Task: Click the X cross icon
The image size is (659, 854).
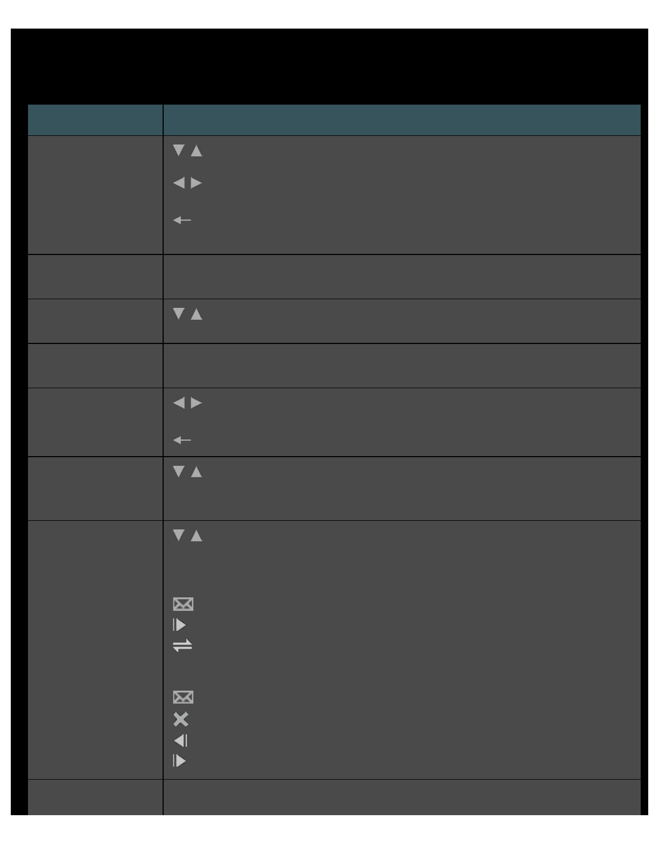Action: (x=181, y=719)
